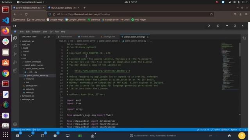
Task: Open the Edit menu
Action: [28, 32]
